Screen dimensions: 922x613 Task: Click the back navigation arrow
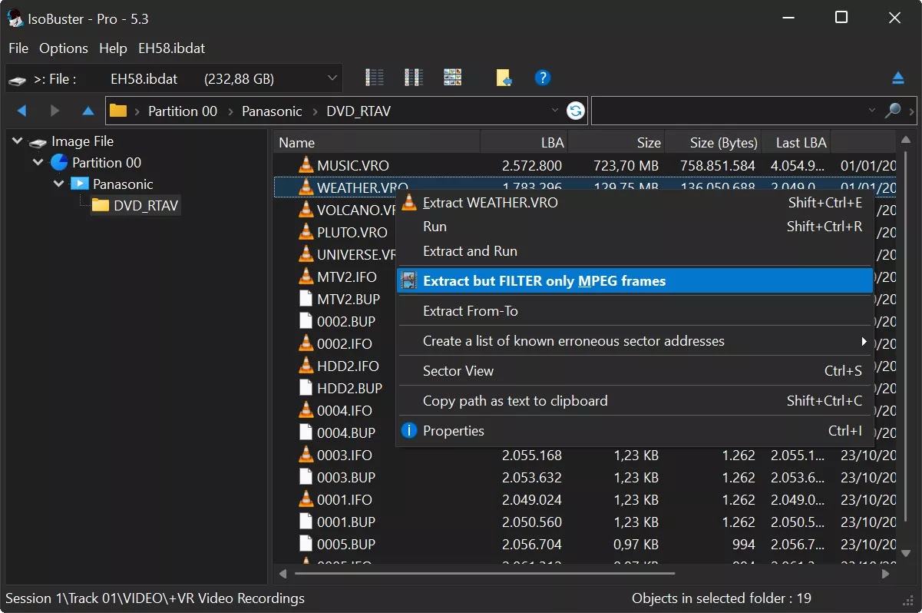[x=22, y=111]
